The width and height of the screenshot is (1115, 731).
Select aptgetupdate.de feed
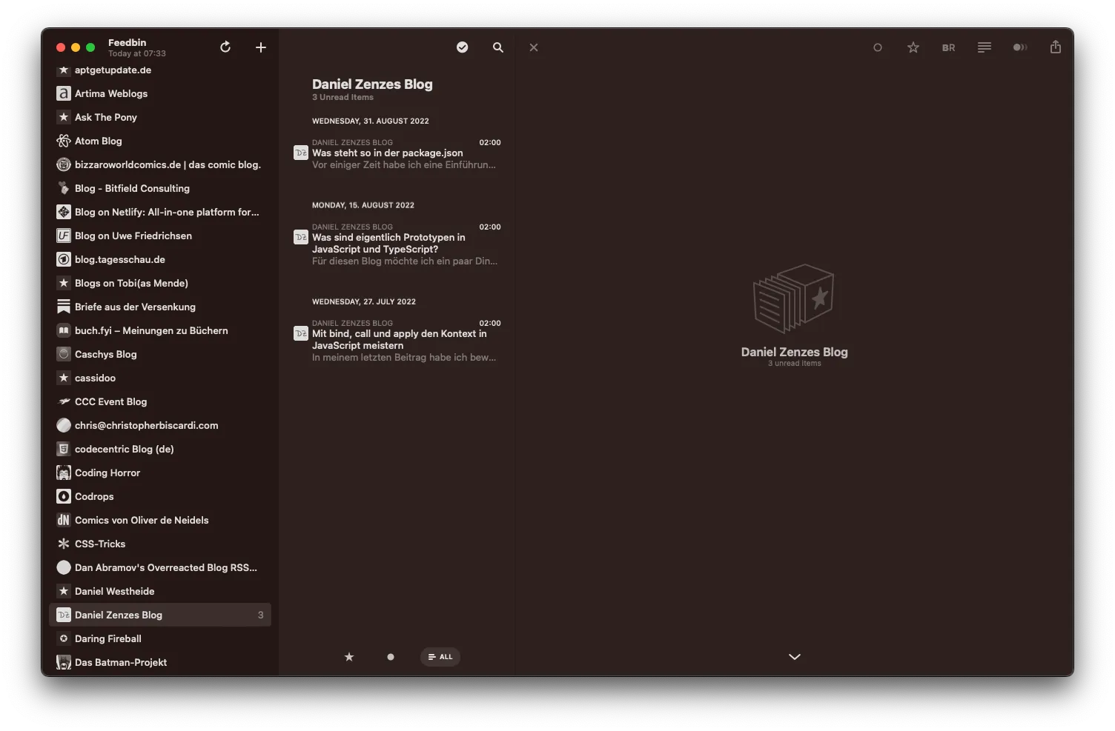click(x=160, y=70)
